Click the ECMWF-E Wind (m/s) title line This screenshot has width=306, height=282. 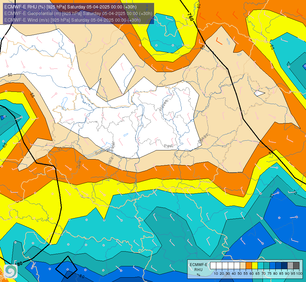73,20
